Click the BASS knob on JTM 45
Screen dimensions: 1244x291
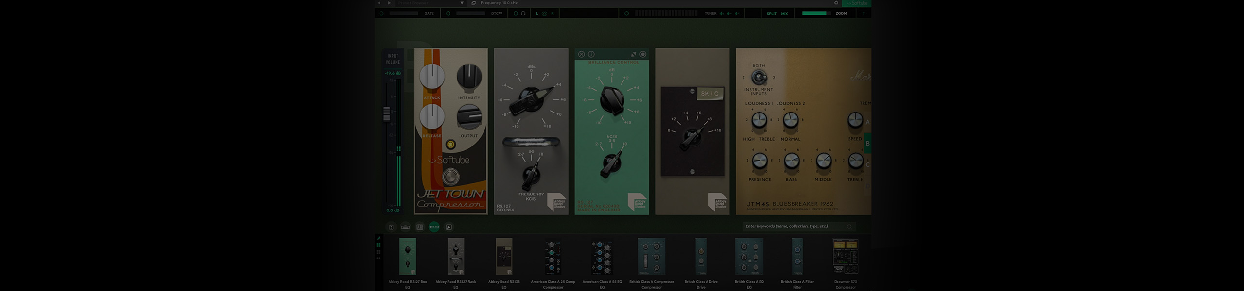click(x=792, y=161)
